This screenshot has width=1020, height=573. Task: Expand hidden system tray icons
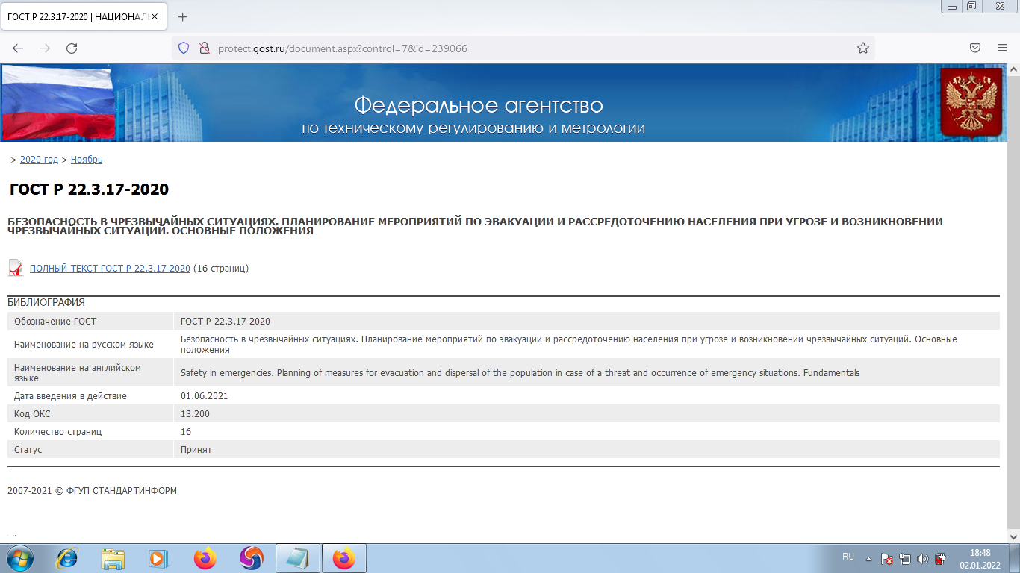tap(868, 558)
